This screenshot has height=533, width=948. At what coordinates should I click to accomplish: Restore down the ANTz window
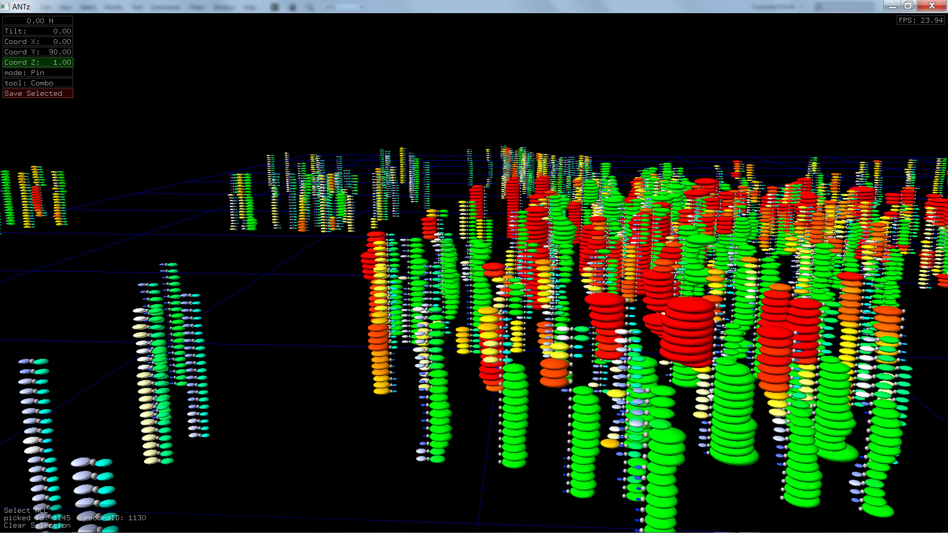pyautogui.click(x=908, y=6)
